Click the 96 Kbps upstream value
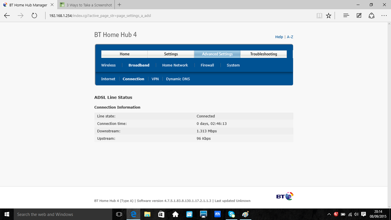391x220 pixels. pos(204,139)
